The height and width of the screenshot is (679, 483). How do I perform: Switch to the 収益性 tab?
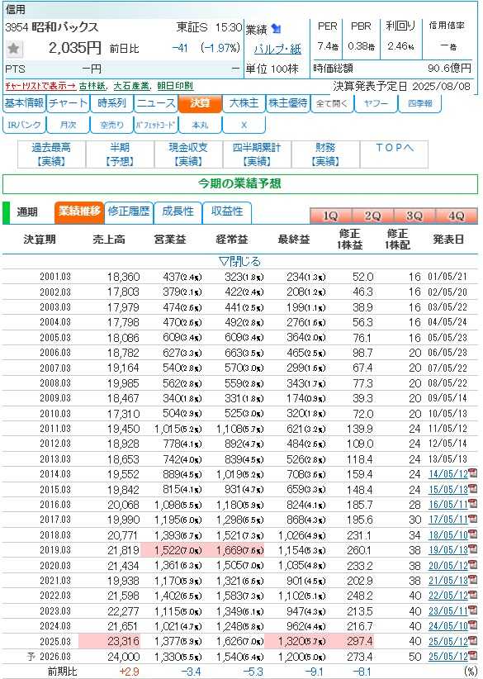pyautogui.click(x=227, y=212)
